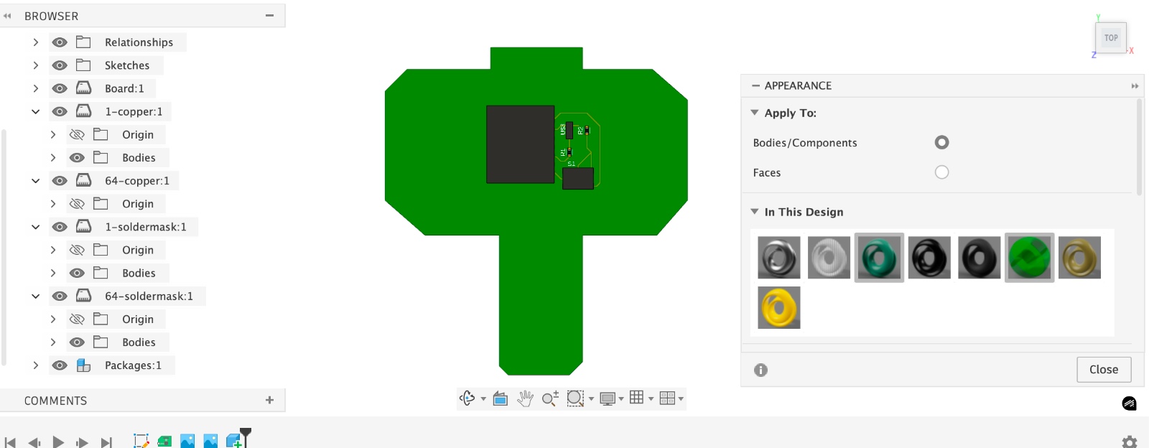1149x448 pixels.
Task: Click the Appearance panel vertical scrollbar
Action: point(1139,147)
